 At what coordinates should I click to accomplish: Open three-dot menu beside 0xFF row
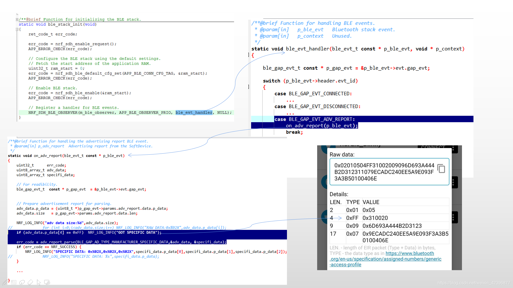click(x=453, y=218)
